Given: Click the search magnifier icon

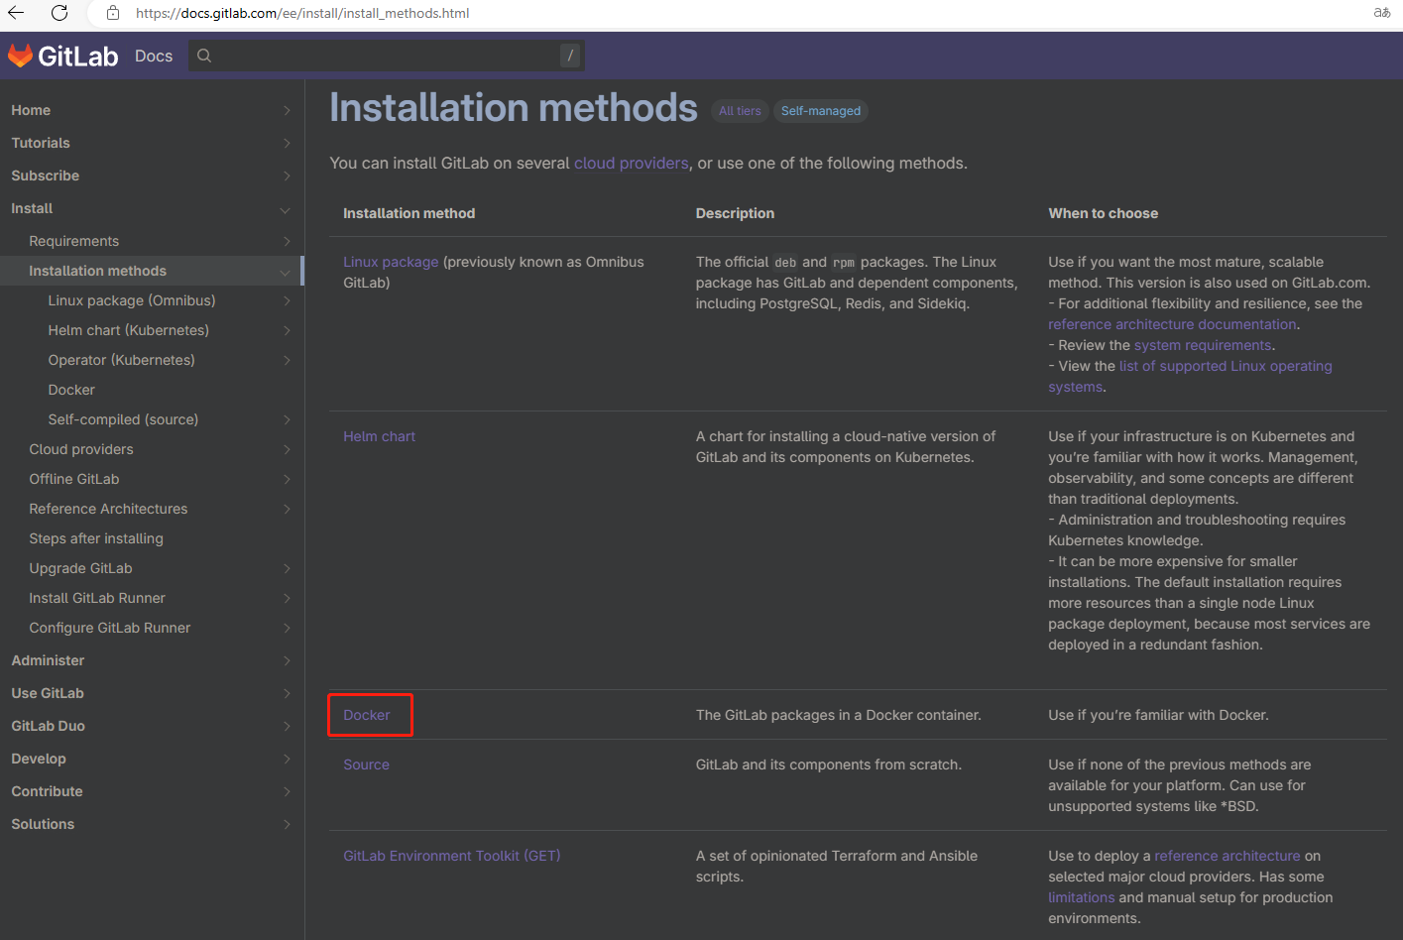Looking at the screenshot, I should [x=204, y=56].
